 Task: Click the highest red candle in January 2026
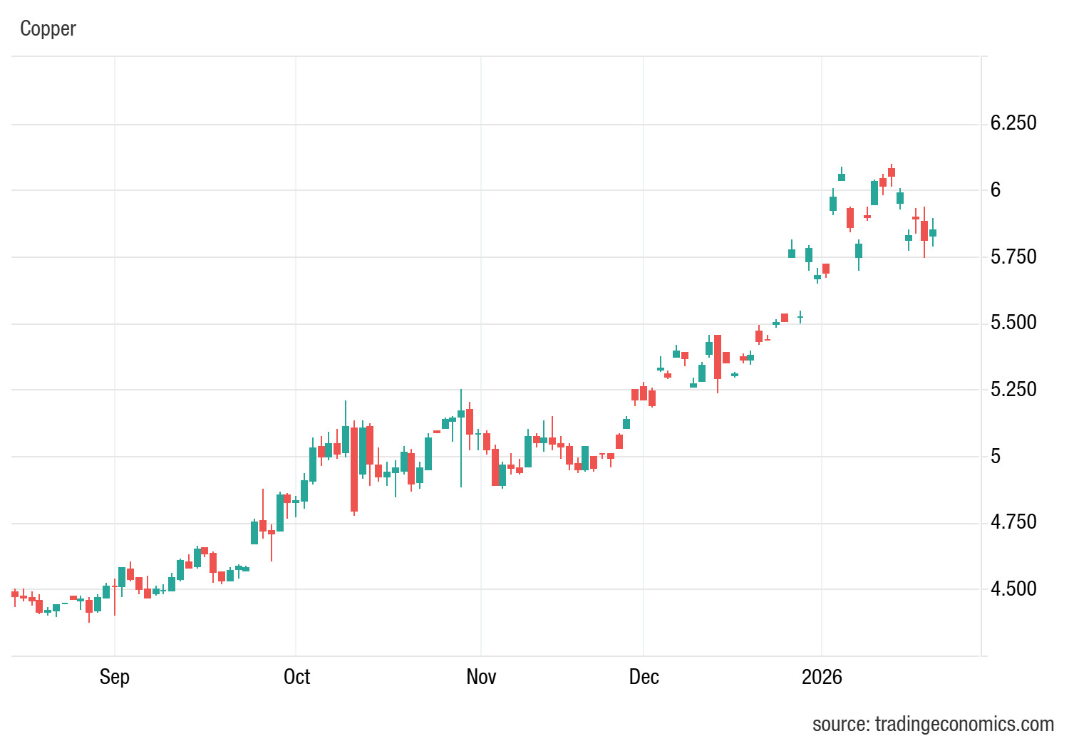(x=892, y=172)
